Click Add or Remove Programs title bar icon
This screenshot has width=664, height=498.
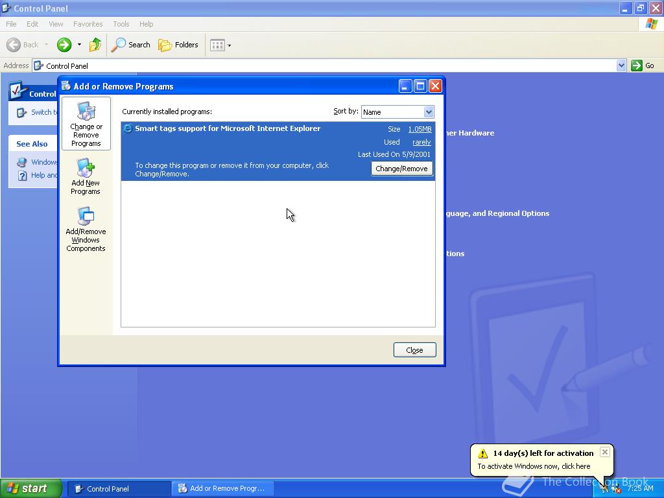pos(65,86)
